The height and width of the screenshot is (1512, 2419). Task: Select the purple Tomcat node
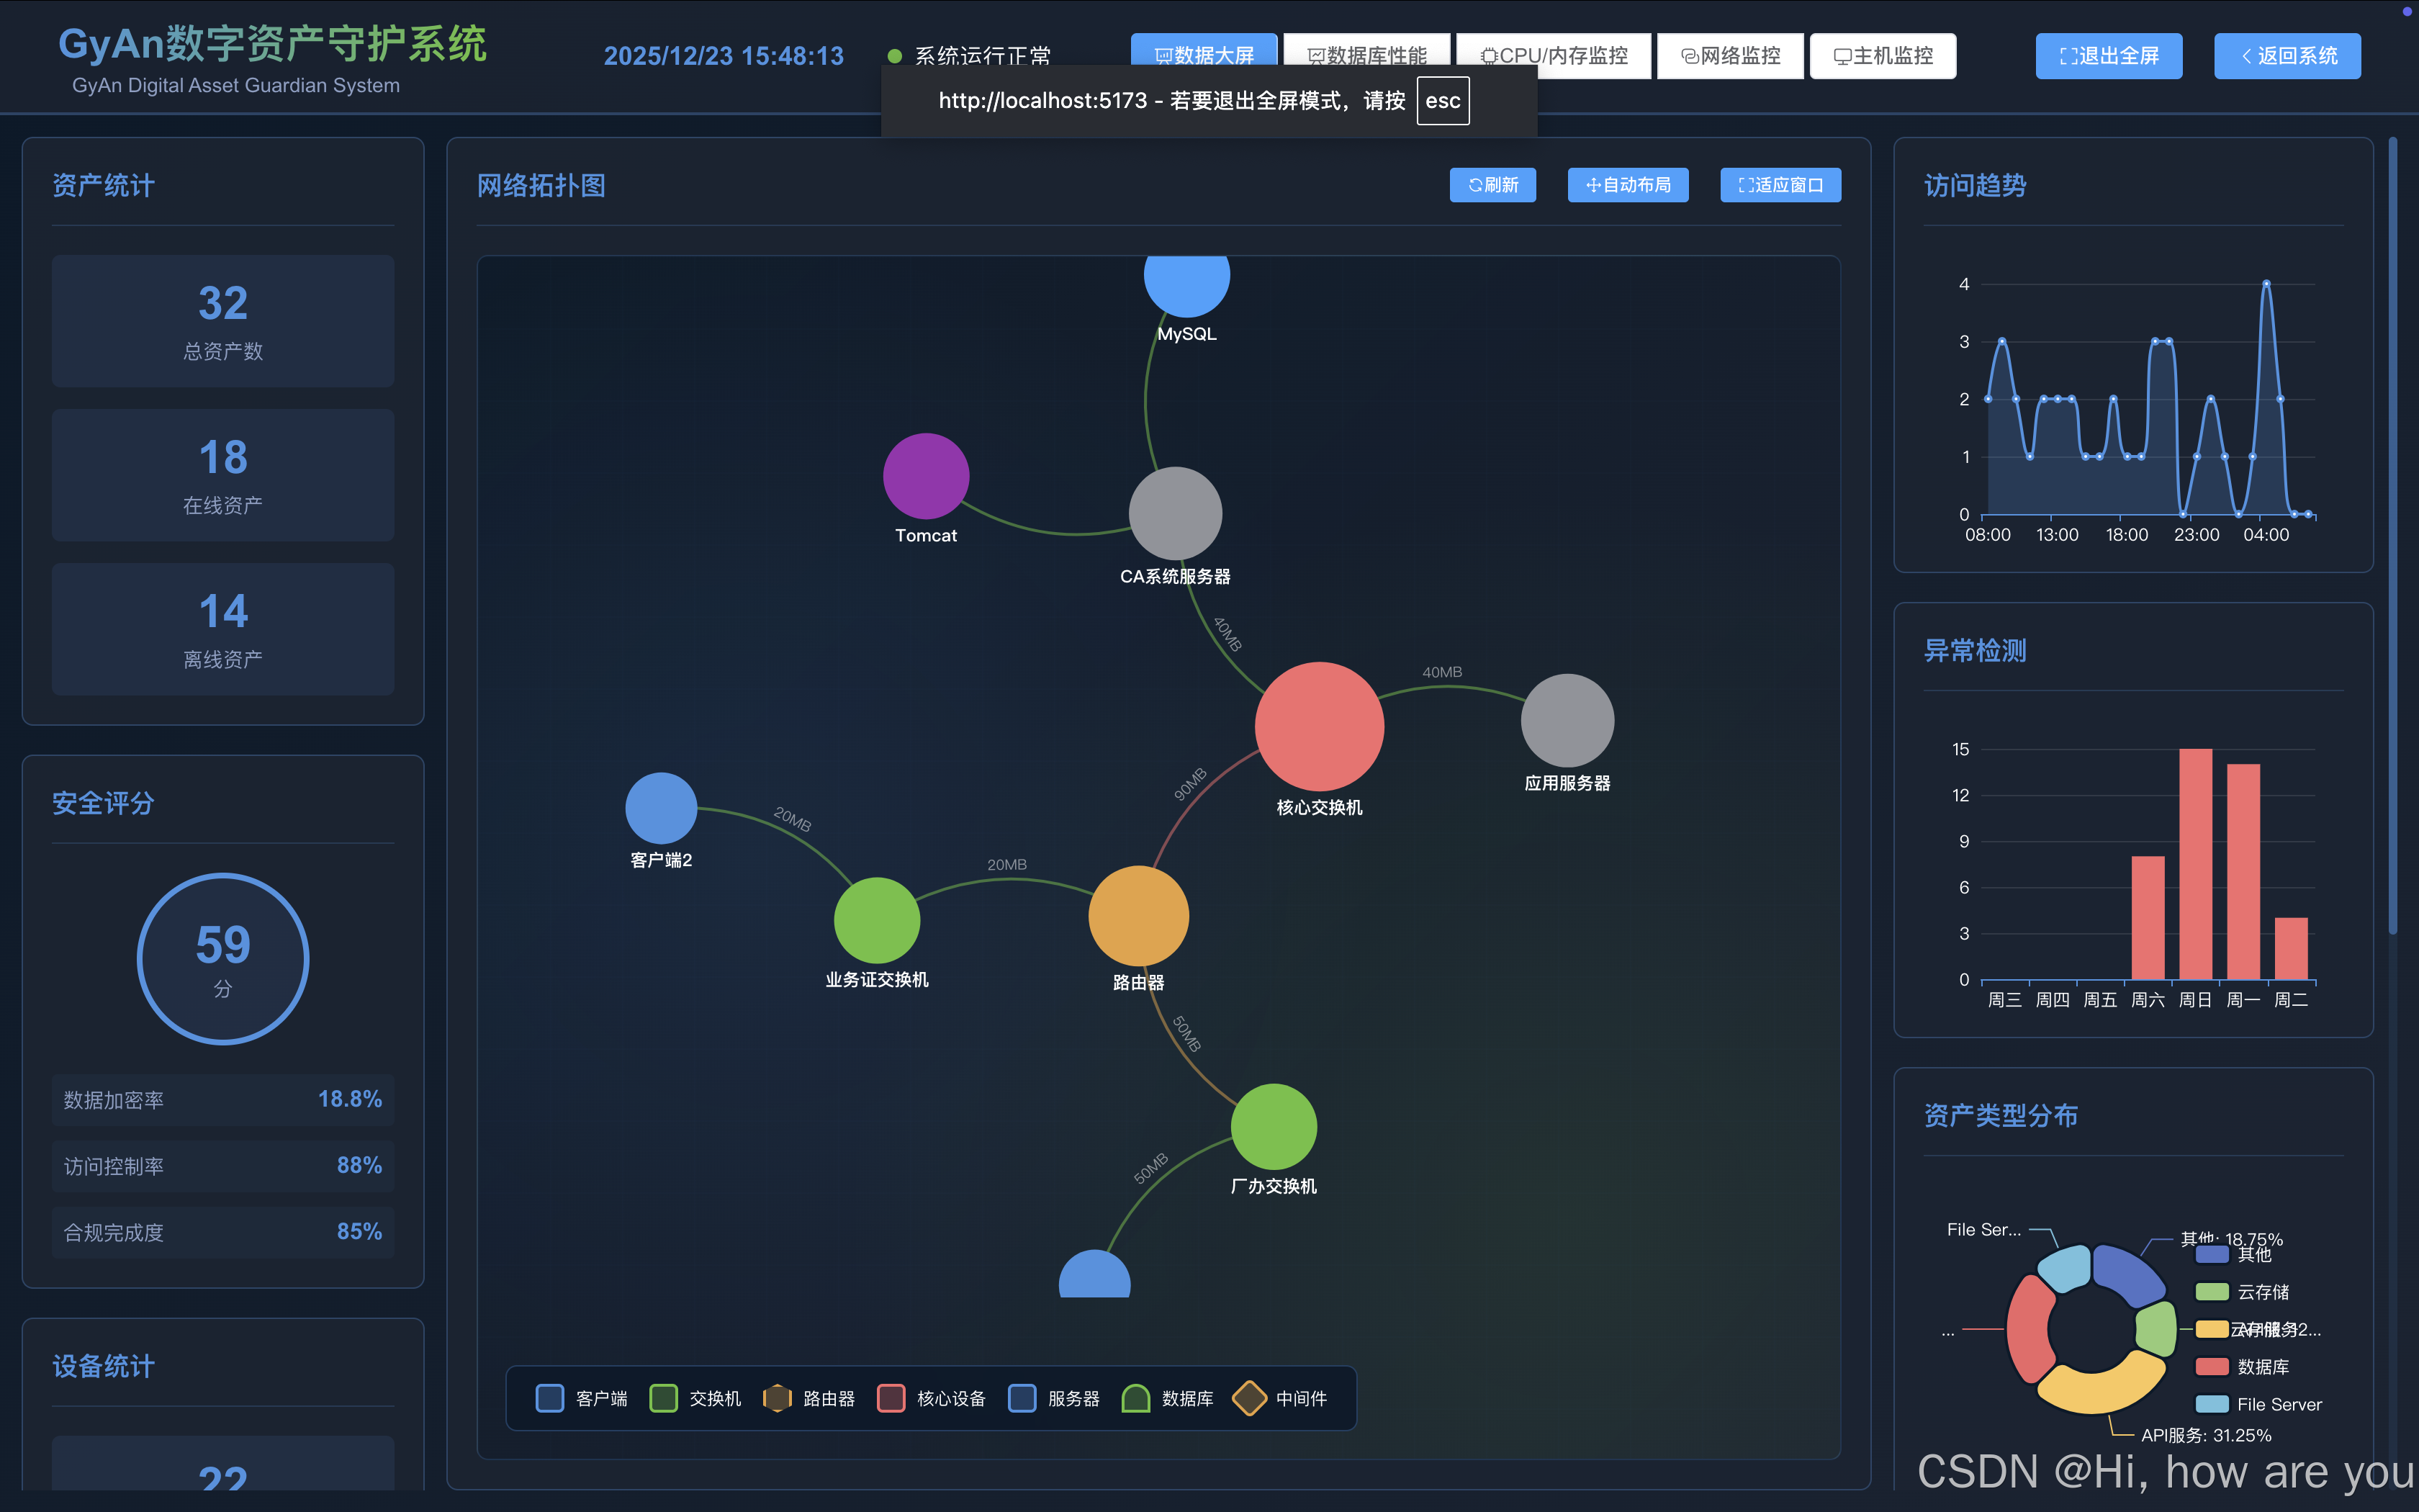click(926, 476)
